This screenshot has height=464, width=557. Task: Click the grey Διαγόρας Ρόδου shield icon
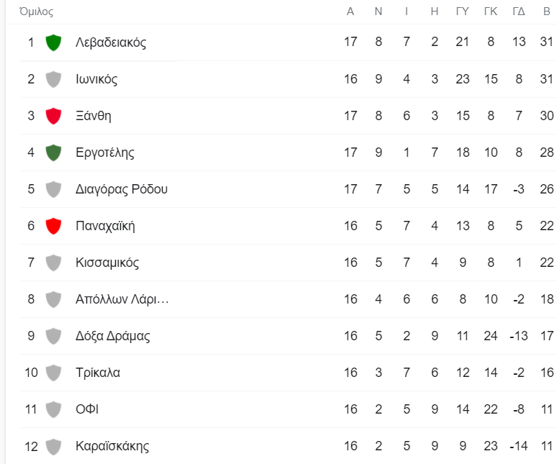(53, 189)
